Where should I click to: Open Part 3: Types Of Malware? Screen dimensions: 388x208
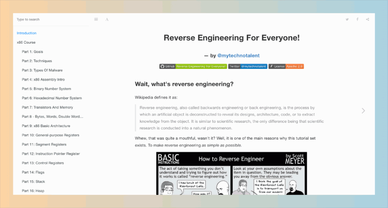click(x=42, y=70)
